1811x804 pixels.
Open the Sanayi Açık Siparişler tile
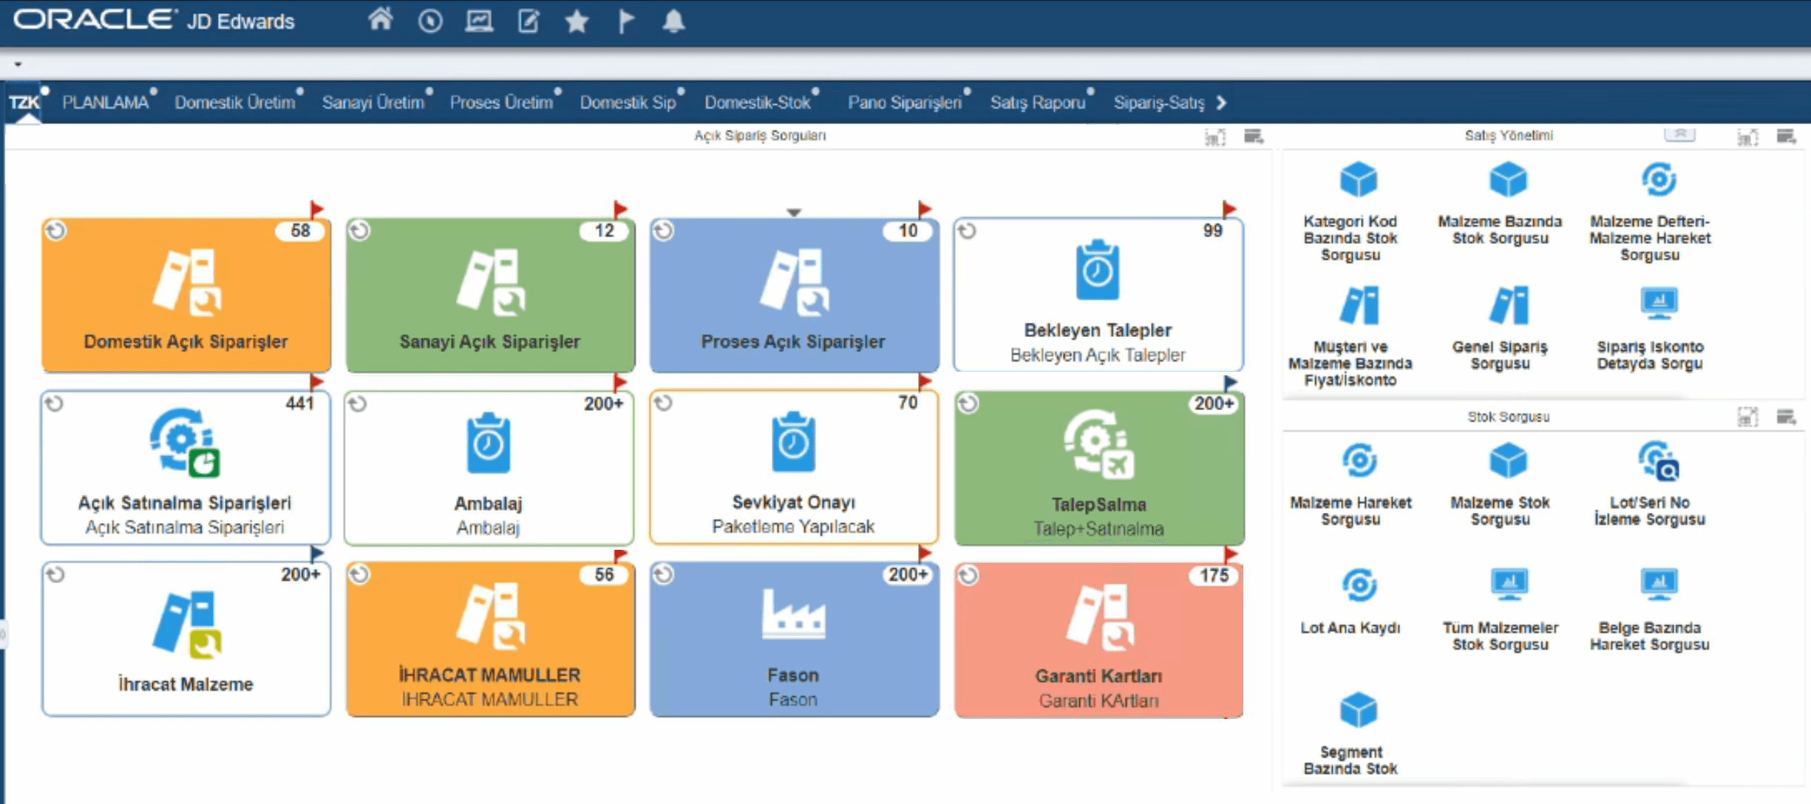[490, 295]
